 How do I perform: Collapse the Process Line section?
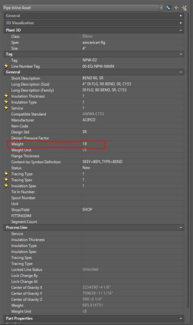[180, 228]
